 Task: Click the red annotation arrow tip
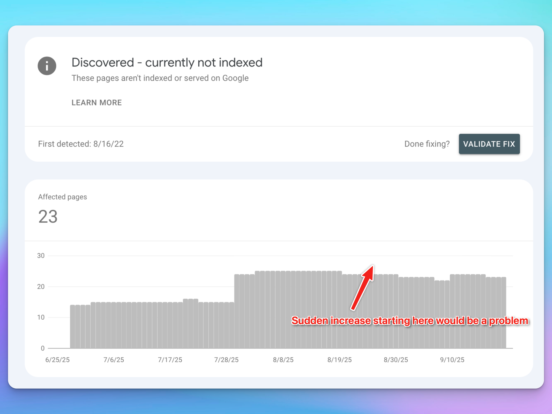(x=372, y=268)
